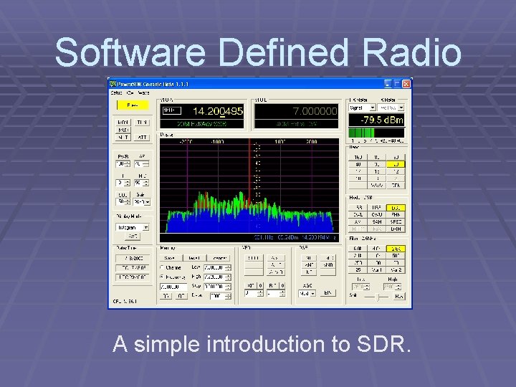Click the Memory Save button
The image size is (516, 387).
[170, 258]
